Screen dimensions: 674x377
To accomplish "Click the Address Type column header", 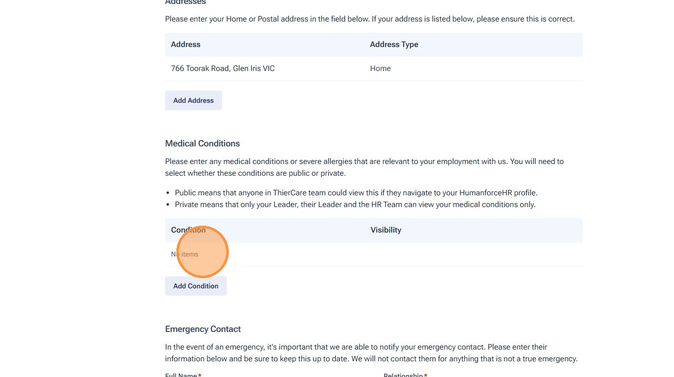I will [394, 45].
